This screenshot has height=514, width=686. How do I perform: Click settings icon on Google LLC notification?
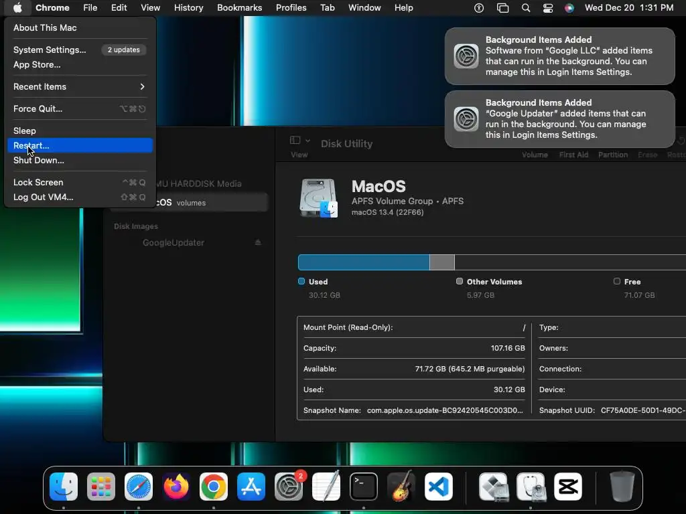click(x=466, y=56)
